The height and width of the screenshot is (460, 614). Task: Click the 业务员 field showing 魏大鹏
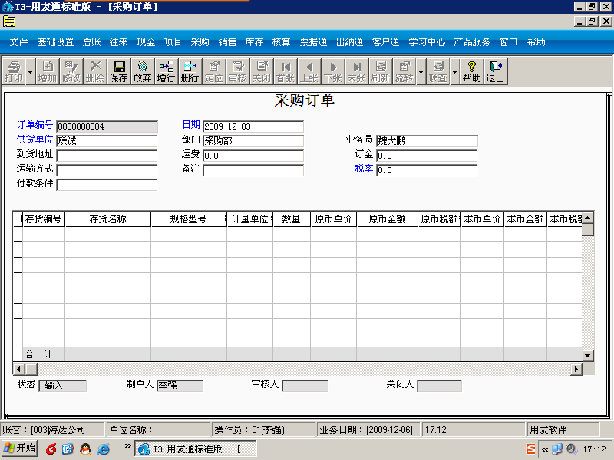[427, 141]
